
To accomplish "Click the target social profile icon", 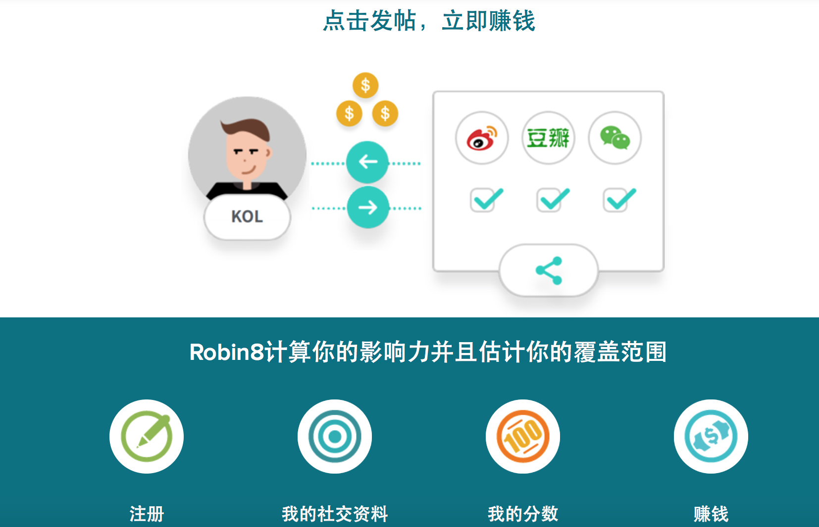I will pos(335,437).
